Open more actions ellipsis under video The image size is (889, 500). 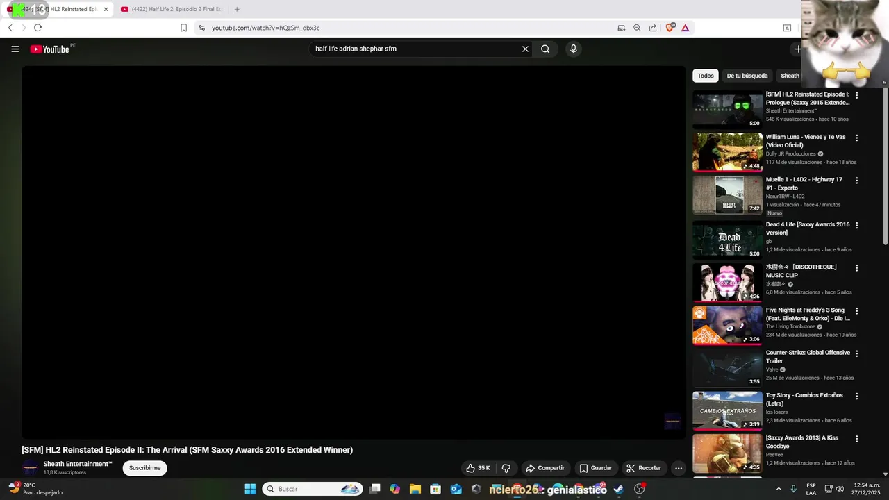coord(679,468)
